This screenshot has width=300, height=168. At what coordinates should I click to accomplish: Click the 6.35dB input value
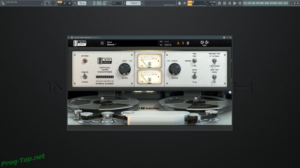[x=125, y=78]
